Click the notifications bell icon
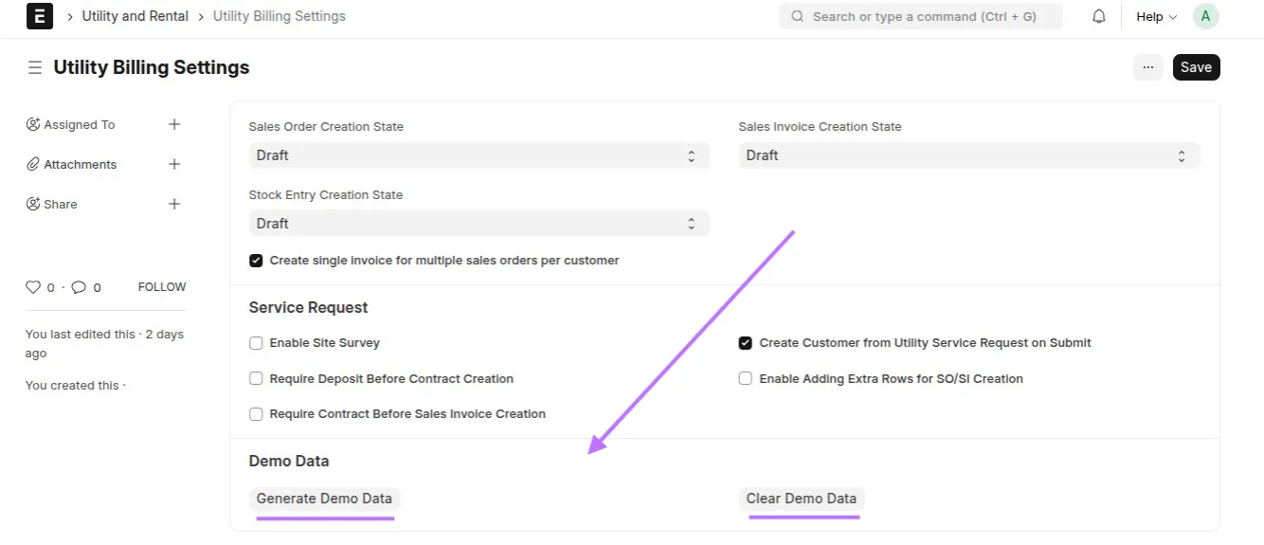This screenshot has height=545, width=1264. click(x=1099, y=16)
